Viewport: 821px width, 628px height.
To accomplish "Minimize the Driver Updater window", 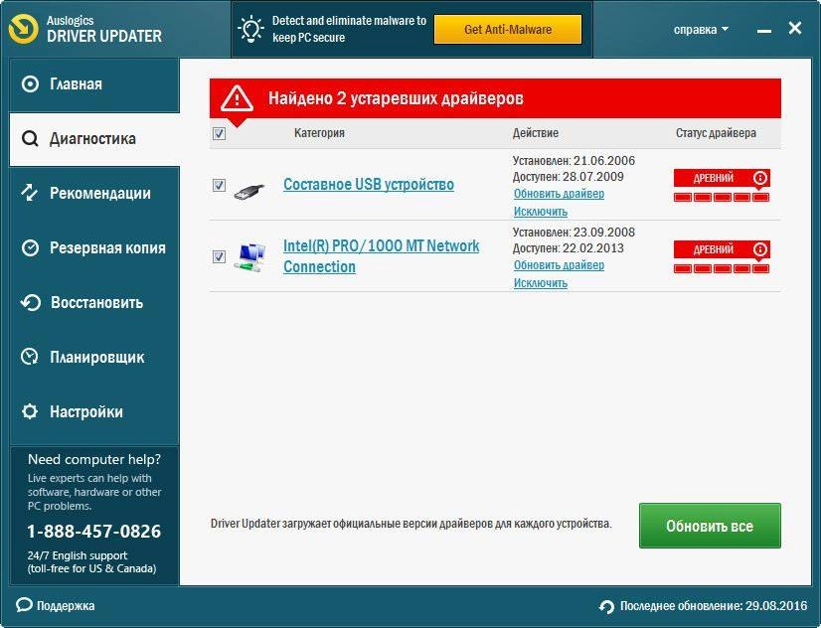I will click(x=764, y=32).
